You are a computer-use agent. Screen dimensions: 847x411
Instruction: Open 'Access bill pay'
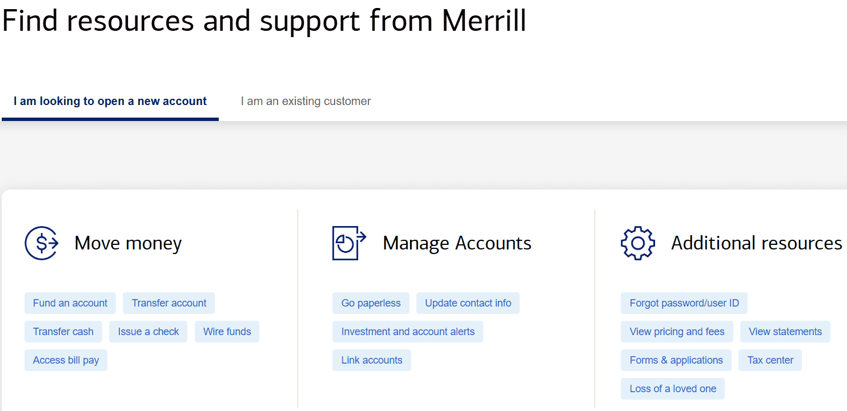pos(66,360)
